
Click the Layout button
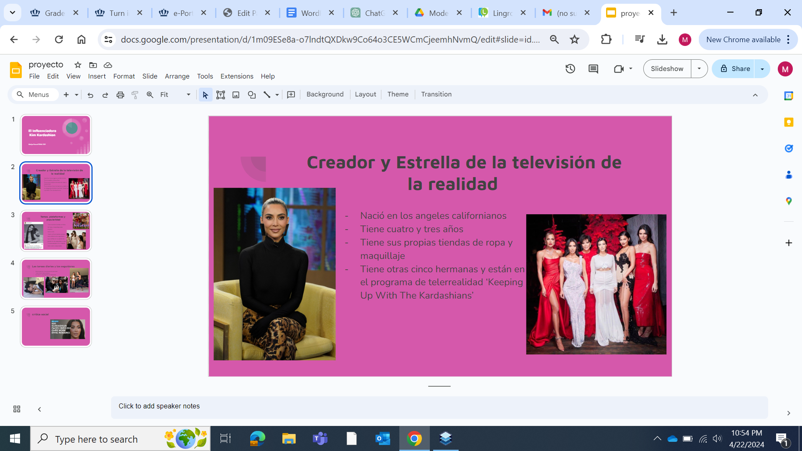point(365,94)
